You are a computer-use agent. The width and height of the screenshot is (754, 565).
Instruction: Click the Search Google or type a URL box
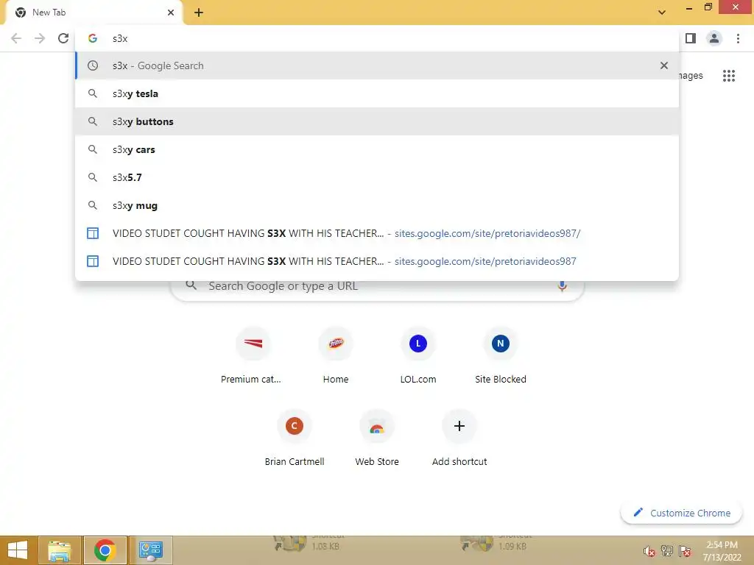[x=377, y=288]
